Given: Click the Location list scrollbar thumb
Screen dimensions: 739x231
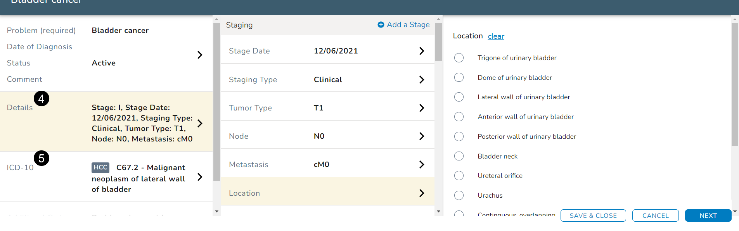Looking at the screenshot, I should pos(734,84).
